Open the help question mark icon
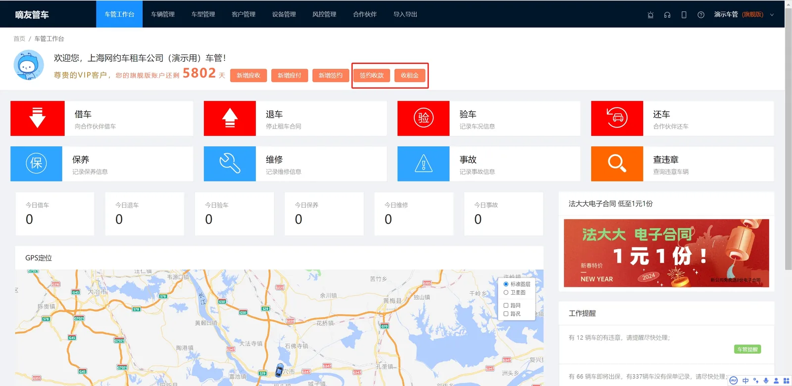Viewport: 792px width, 386px height. point(701,15)
